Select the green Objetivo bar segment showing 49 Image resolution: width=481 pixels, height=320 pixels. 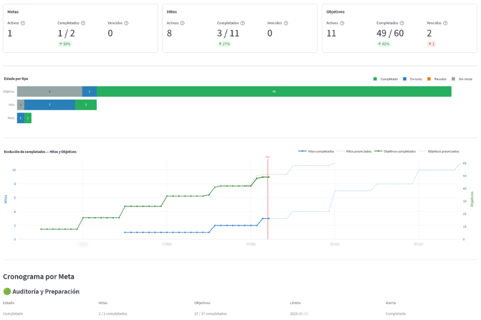pos(274,92)
